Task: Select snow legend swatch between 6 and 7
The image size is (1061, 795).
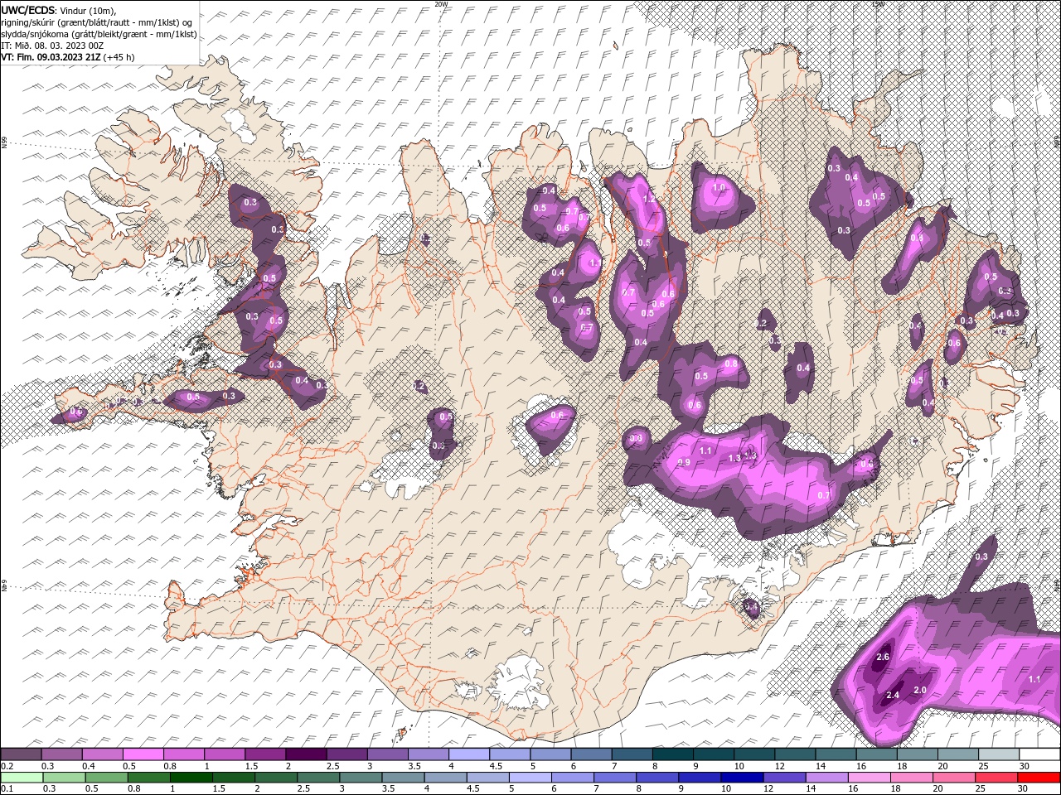Action: (x=591, y=754)
